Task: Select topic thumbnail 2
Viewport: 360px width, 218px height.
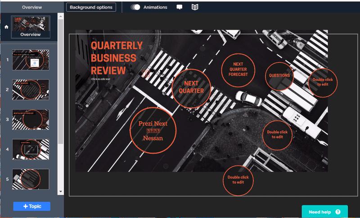Action: click(x=31, y=89)
